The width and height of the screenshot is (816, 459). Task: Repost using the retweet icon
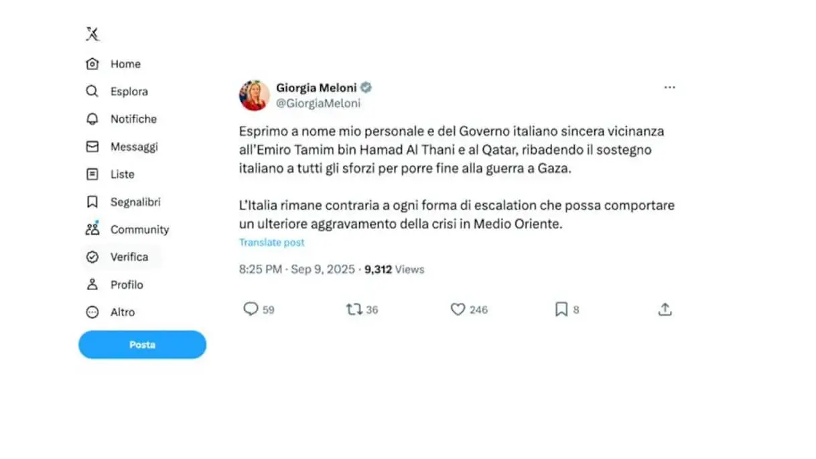click(354, 309)
